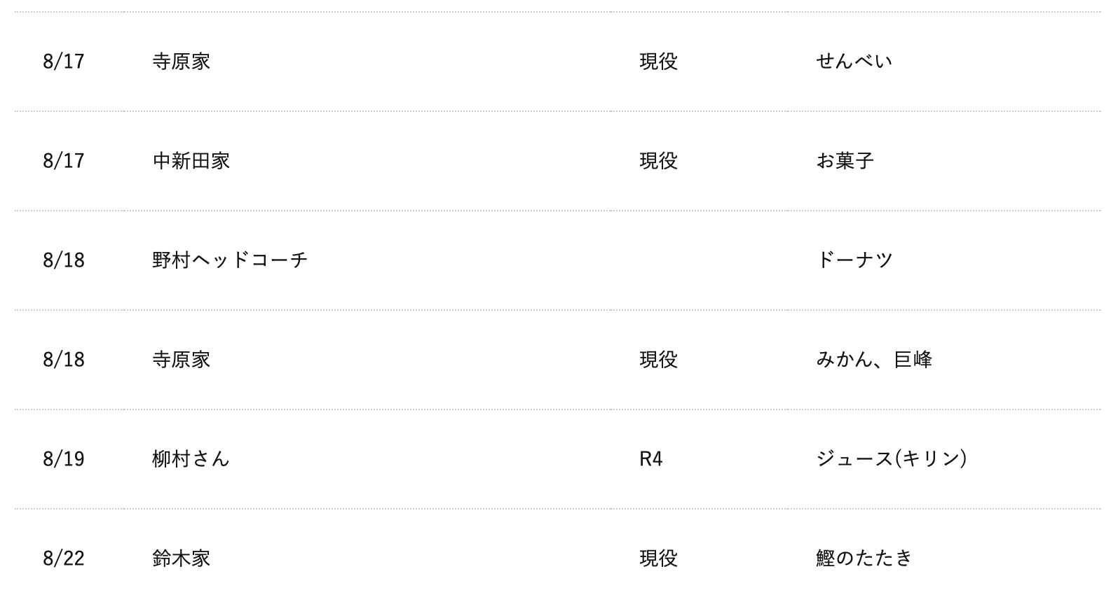Select the せんべい item text
1118x604 pixels.
pyautogui.click(x=854, y=62)
